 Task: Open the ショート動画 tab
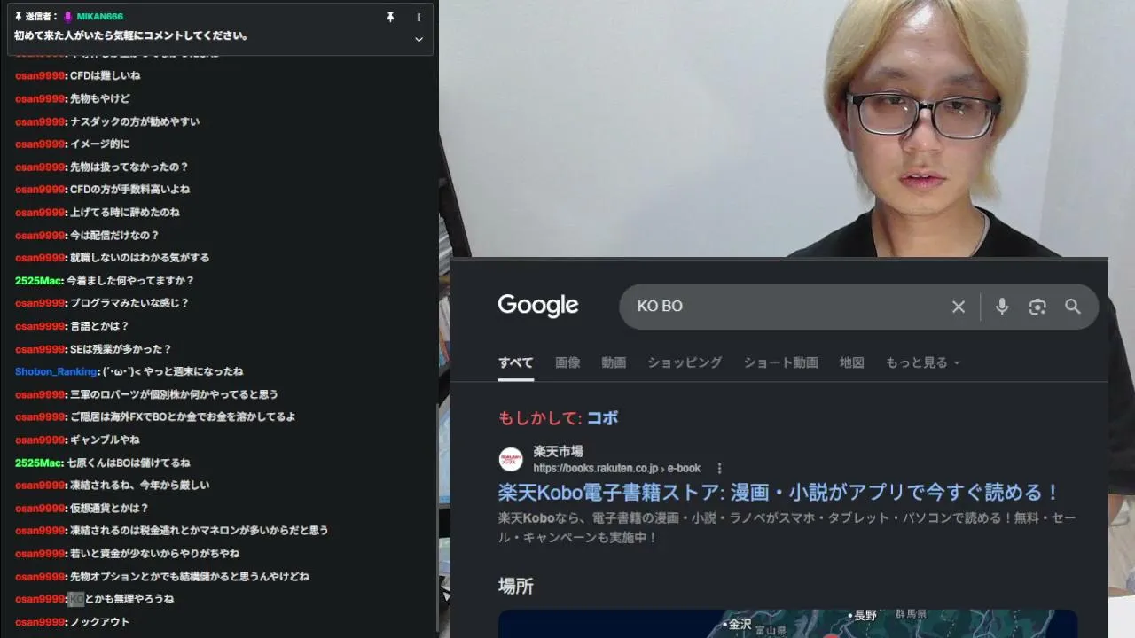[780, 362]
